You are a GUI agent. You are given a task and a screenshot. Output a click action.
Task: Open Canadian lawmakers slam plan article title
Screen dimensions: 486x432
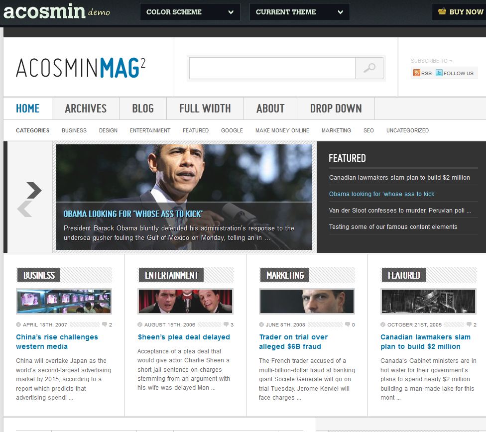[425, 341]
